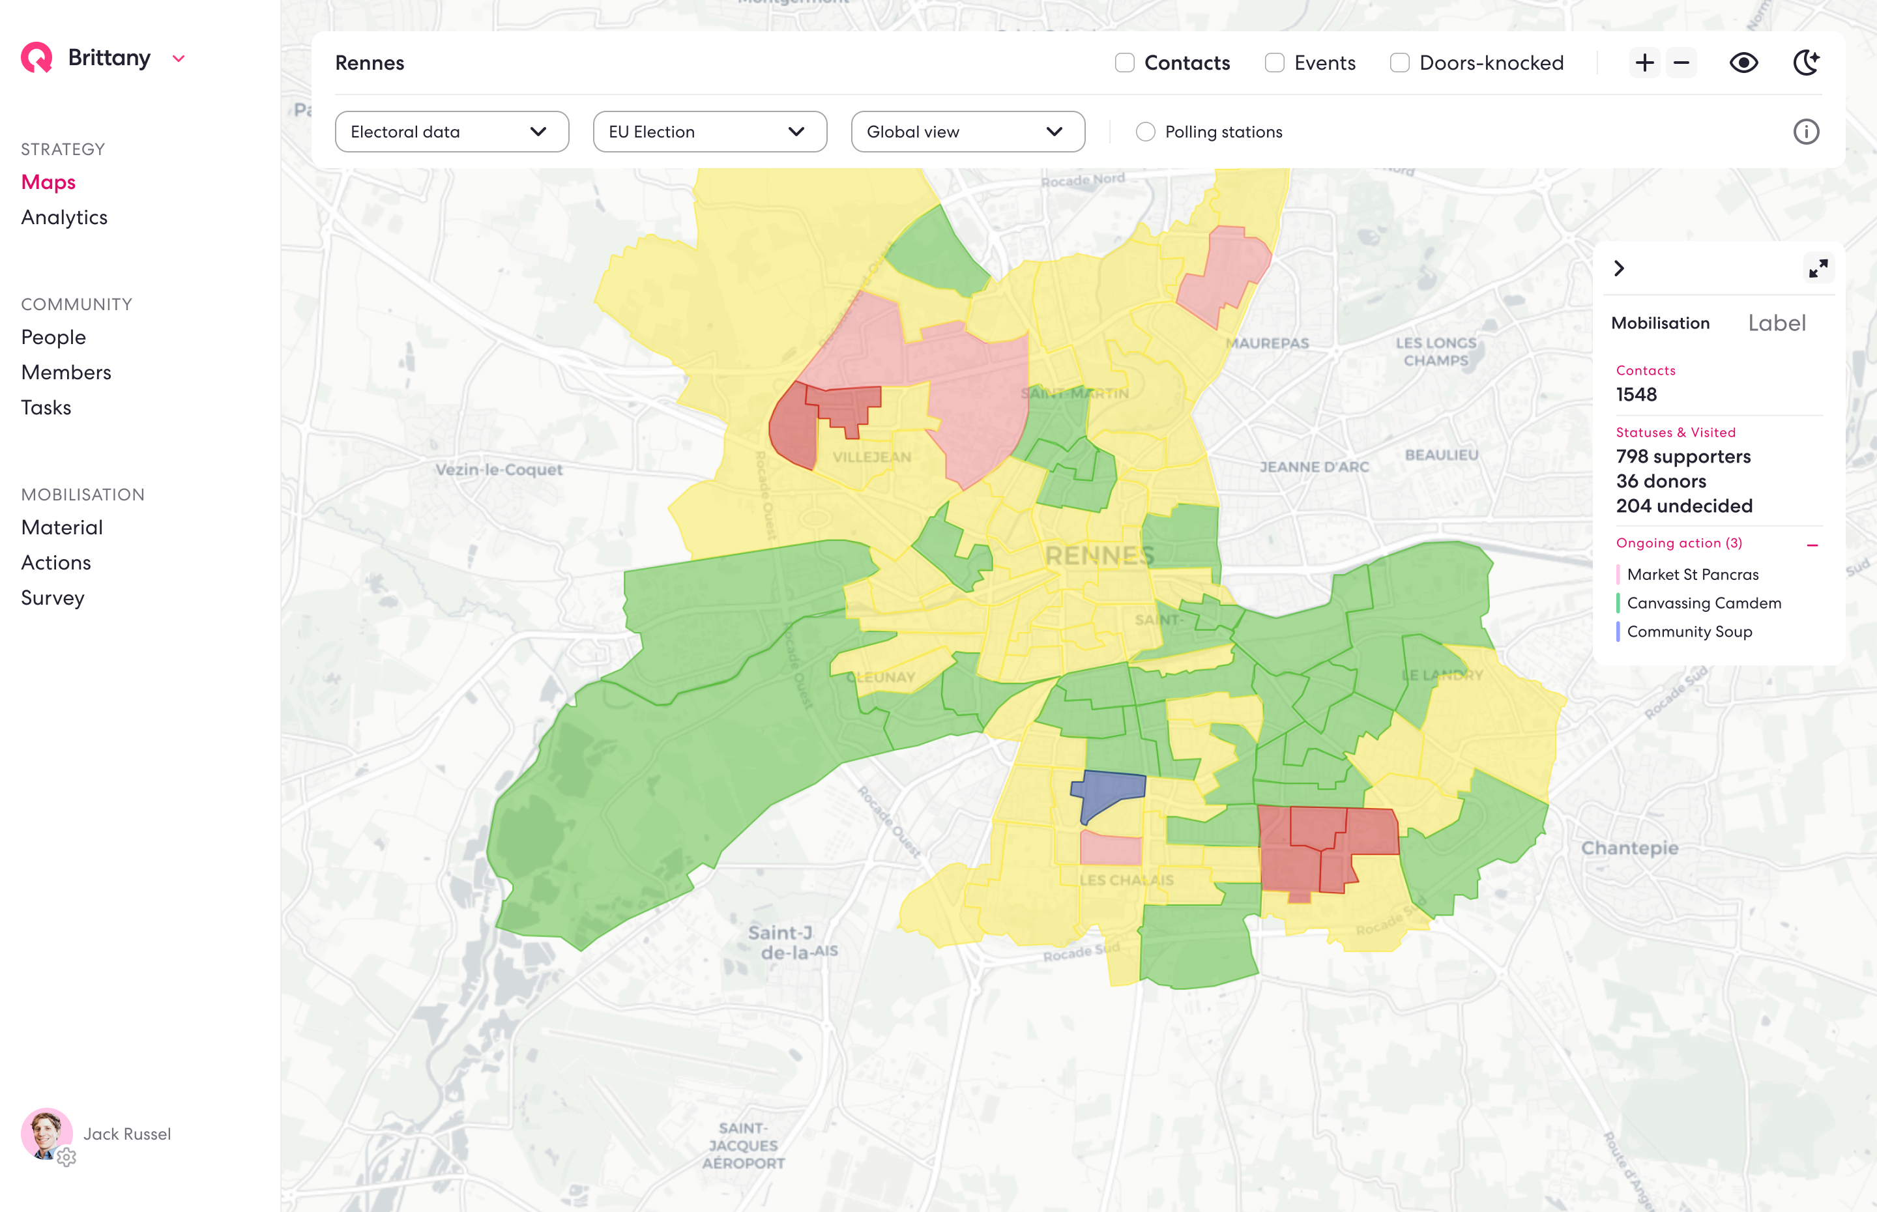Expand the side panel to fullscreen
Screen dimensions: 1877x1212
pyautogui.click(x=1818, y=269)
